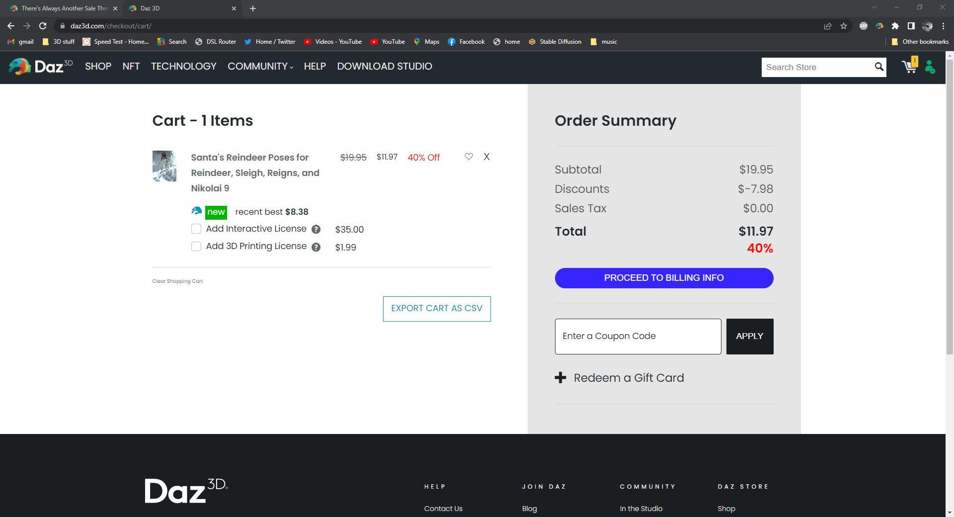
Task: Open the tab search chevron
Action: pos(874,7)
